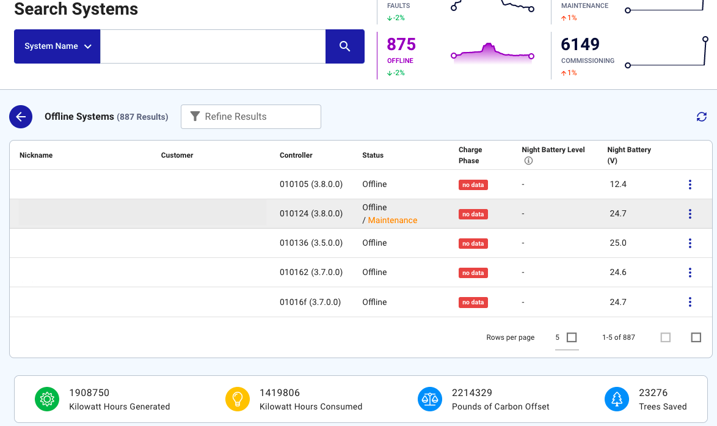Open three-dot menu for controller 010105
The image size is (717, 426).
pyautogui.click(x=690, y=185)
